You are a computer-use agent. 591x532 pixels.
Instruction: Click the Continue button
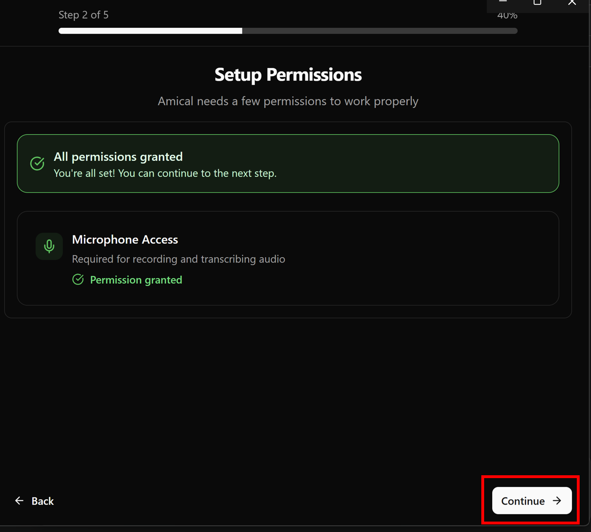click(x=531, y=501)
